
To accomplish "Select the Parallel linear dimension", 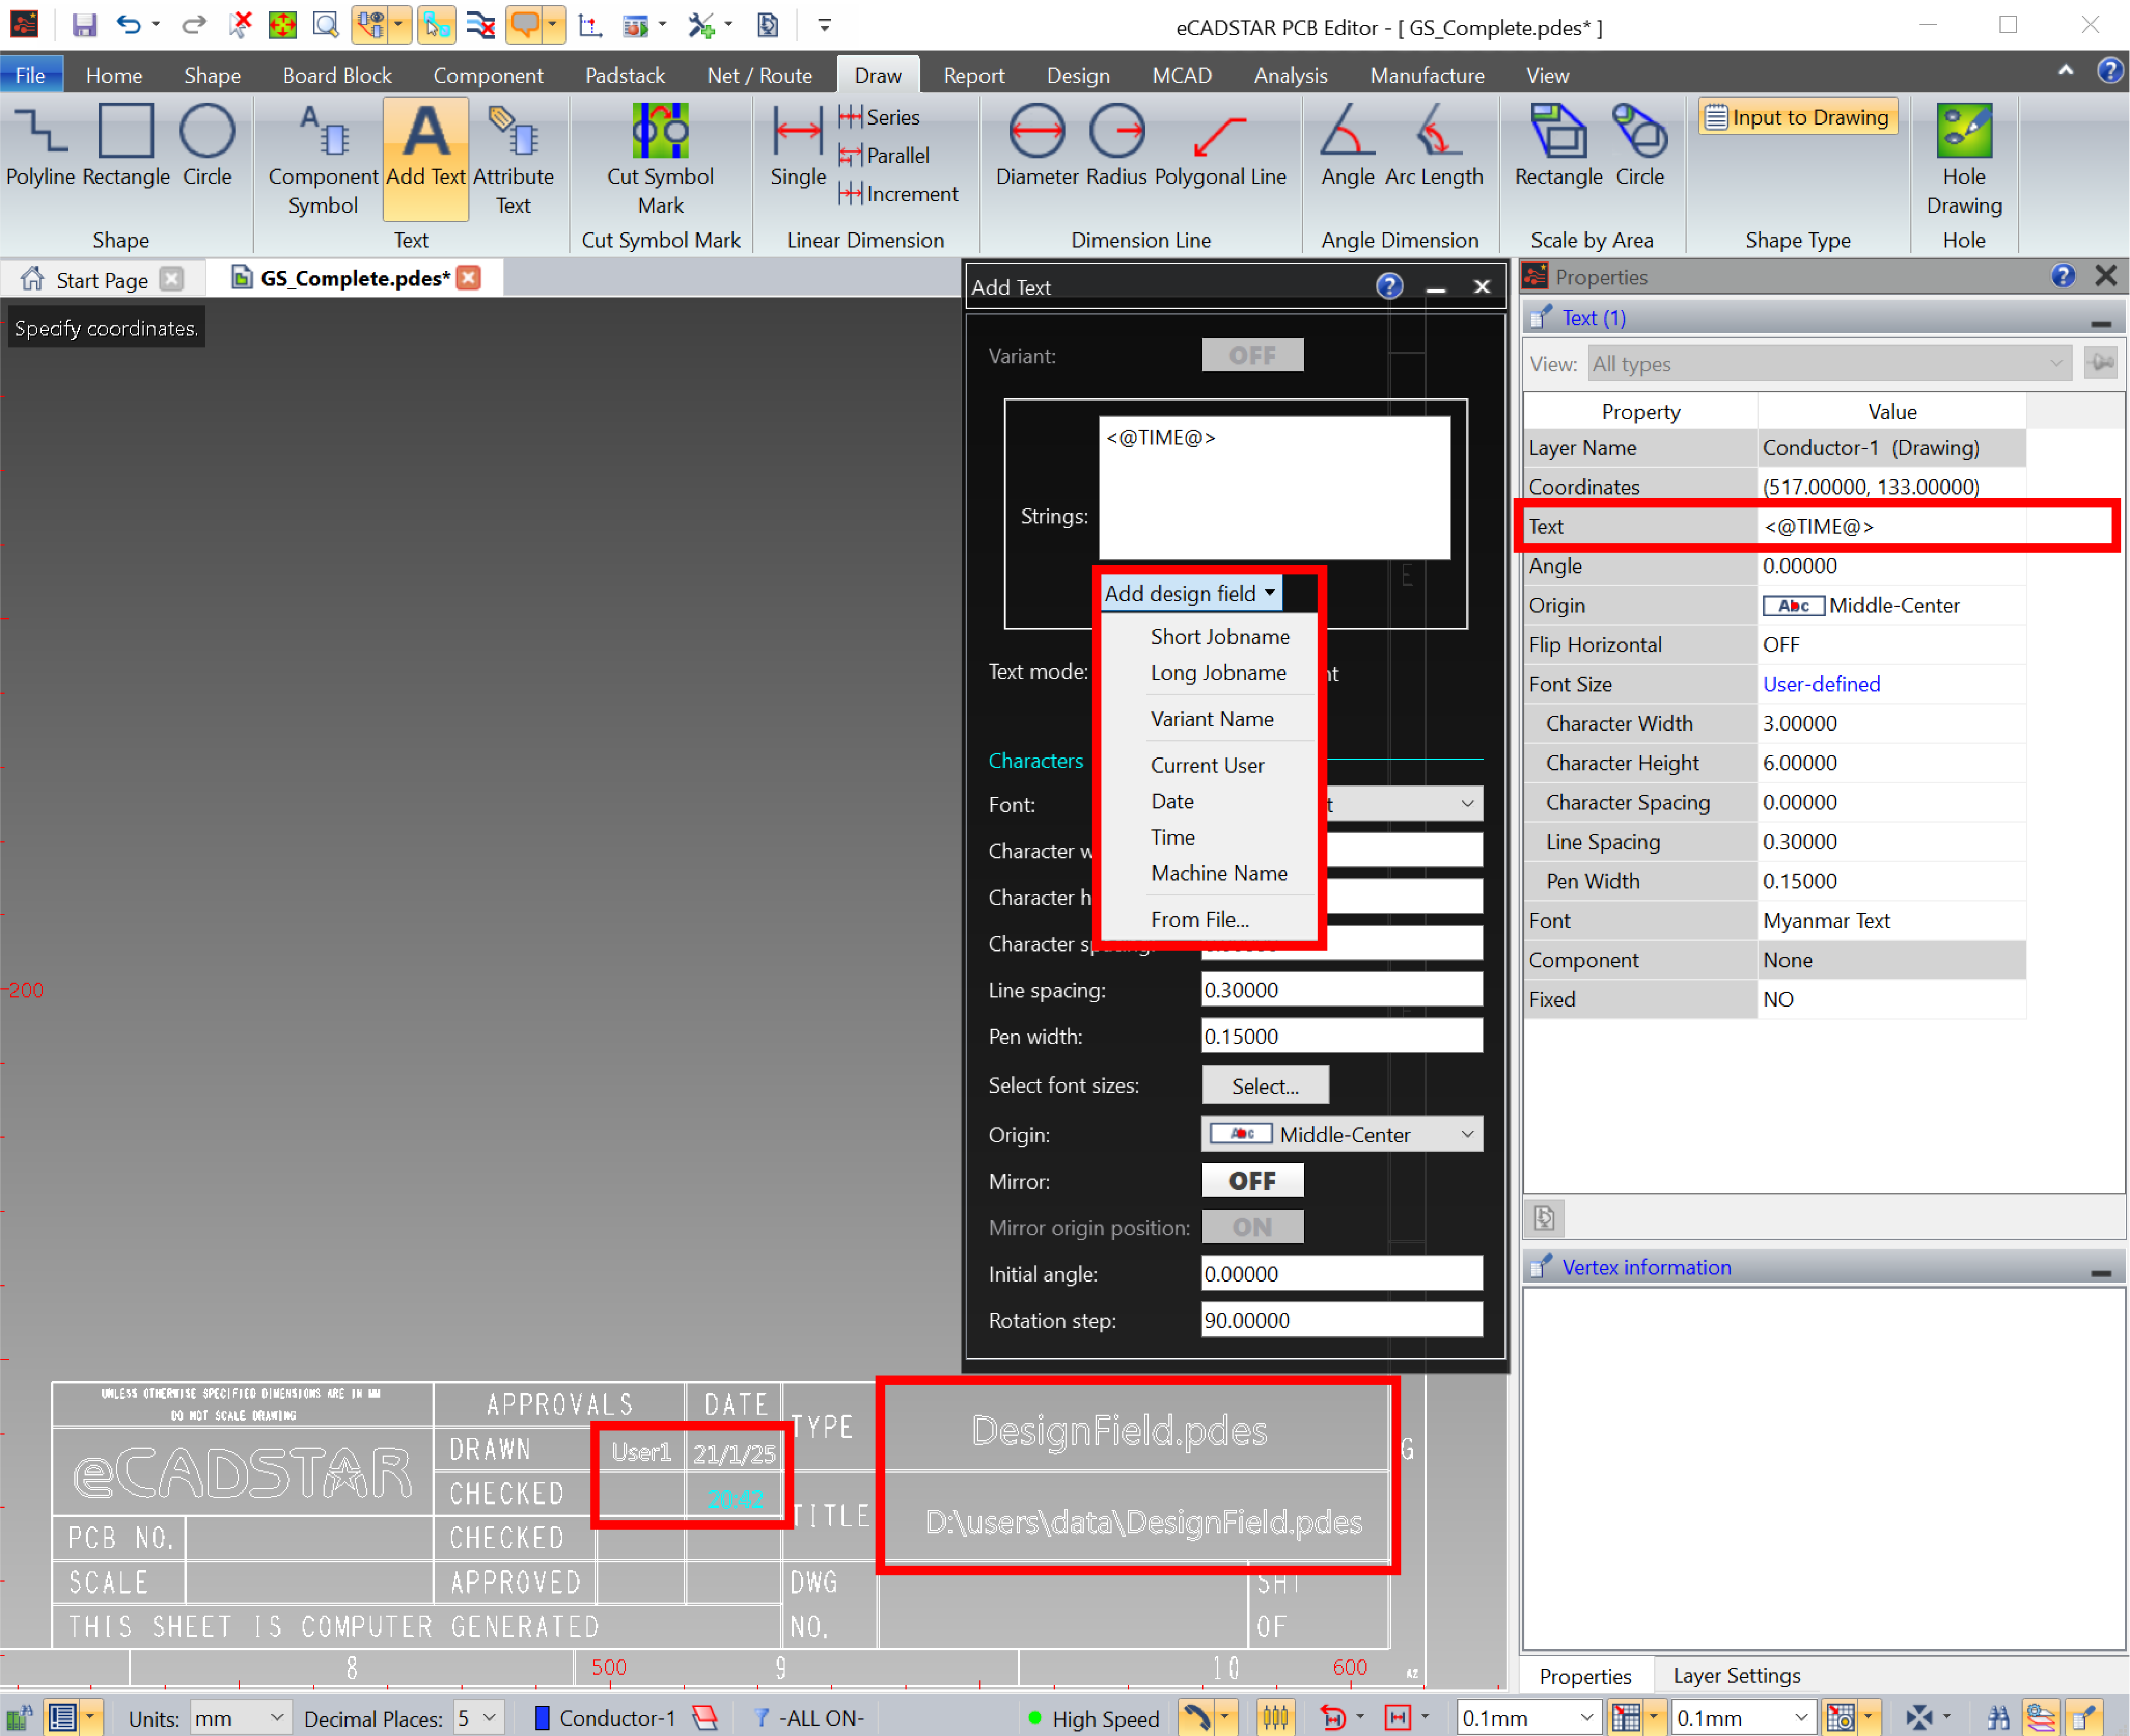I will click(885, 156).
